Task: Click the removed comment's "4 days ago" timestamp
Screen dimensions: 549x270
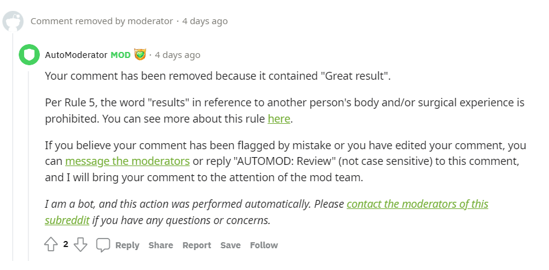Action: [x=205, y=21]
